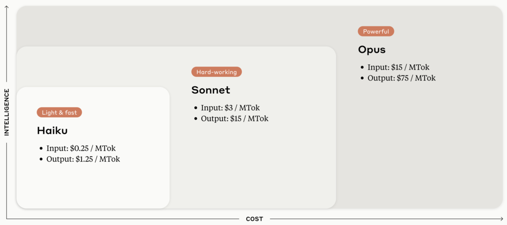This screenshot has height=225, width=507.
Task: Click the Light & fast badge
Action: (59, 113)
